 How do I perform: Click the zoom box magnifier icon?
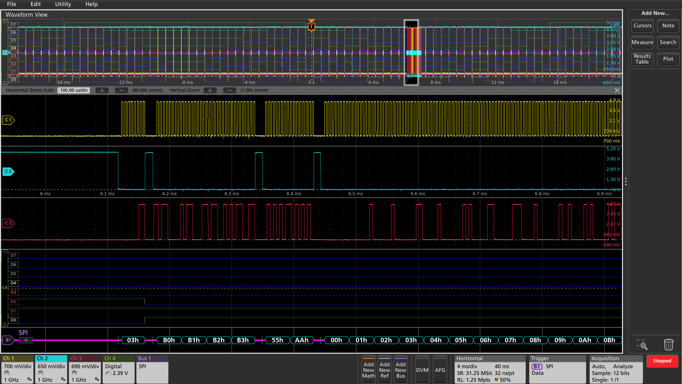(x=642, y=344)
